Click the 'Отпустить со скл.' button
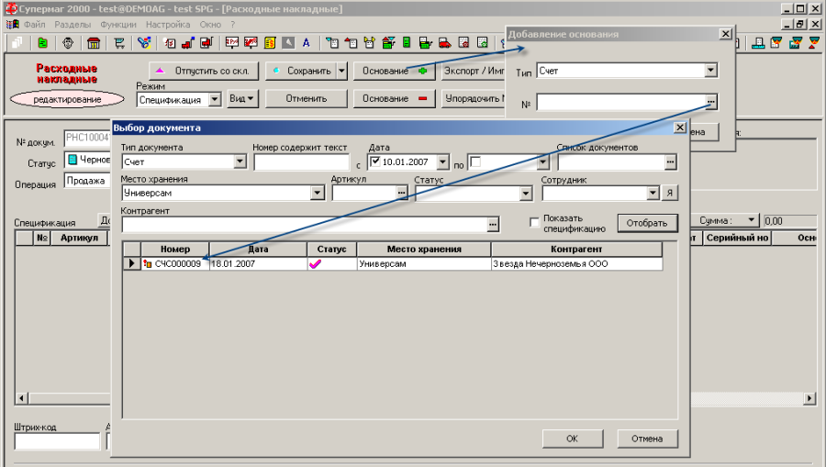The height and width of the screenshot is (467, 826). coord(204,71)
